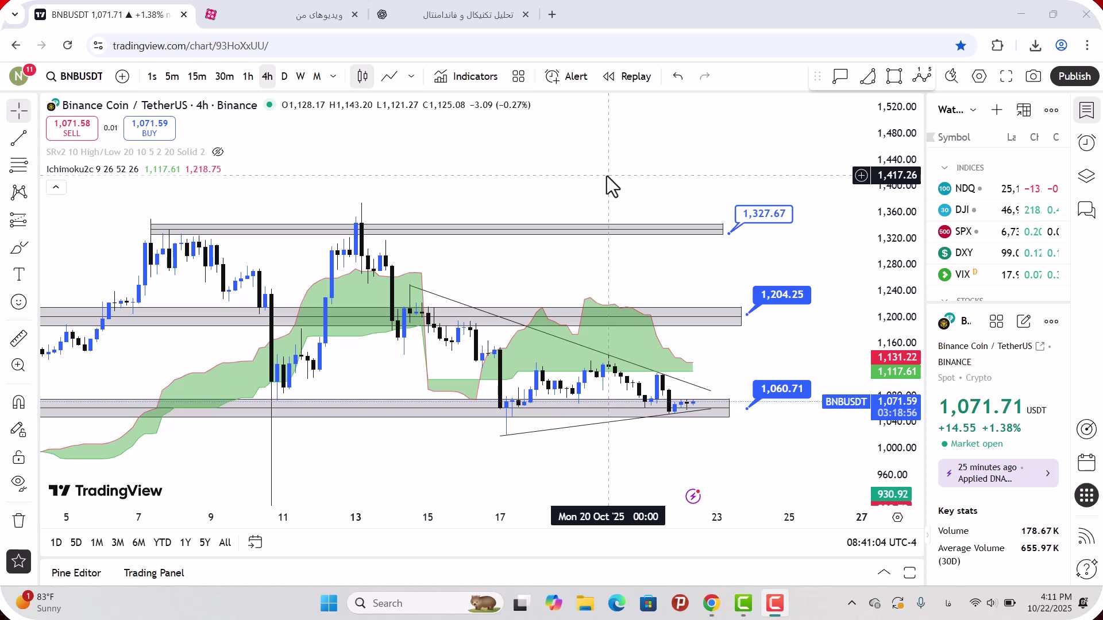
Task: Open the Applied DNA news item
Action: tap(998, 473)
